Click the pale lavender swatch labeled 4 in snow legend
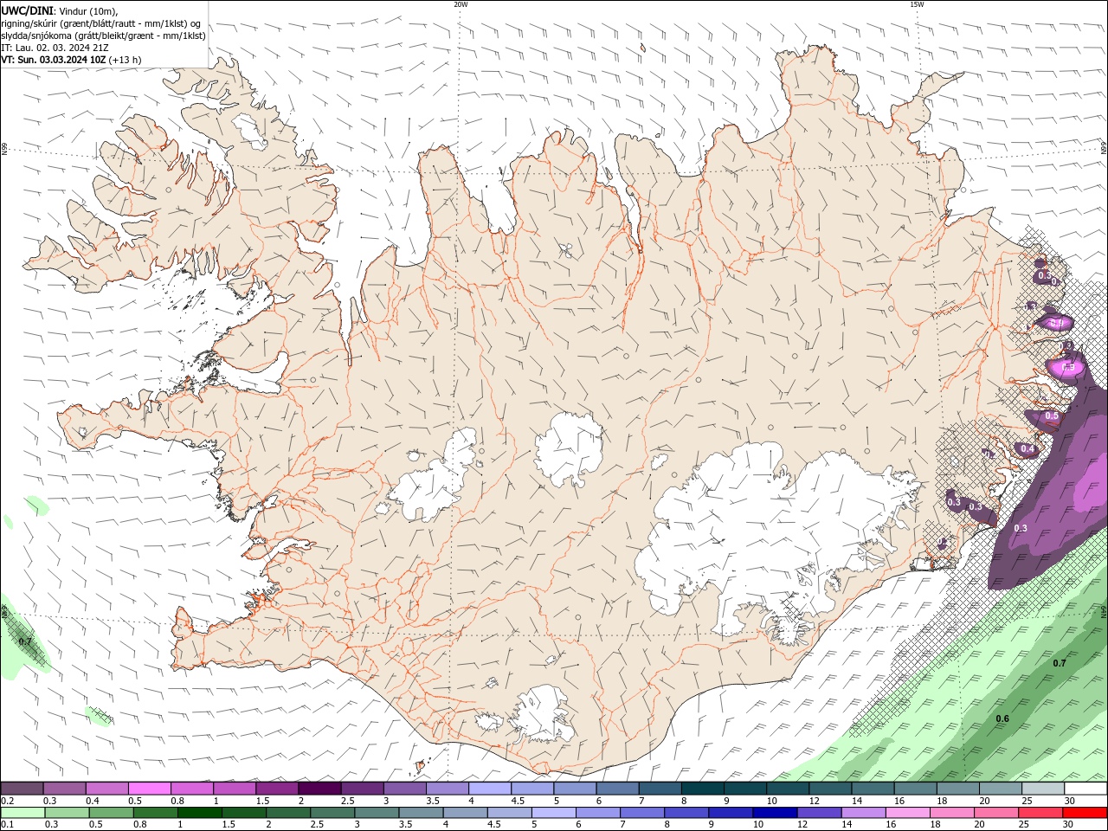1108x831 pixels. [x=489, y=789]
